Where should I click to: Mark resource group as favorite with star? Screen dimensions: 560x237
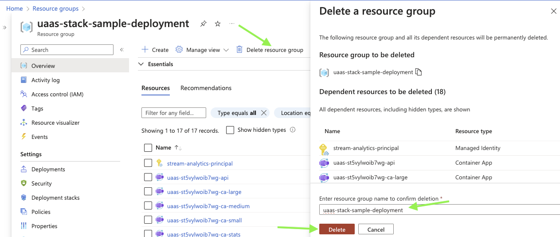click(x=218, y=24)
